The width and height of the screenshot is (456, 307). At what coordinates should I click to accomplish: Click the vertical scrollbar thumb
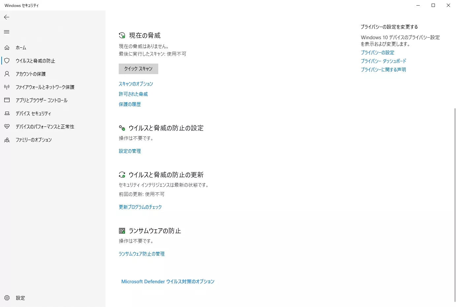(x=455, y=205)
